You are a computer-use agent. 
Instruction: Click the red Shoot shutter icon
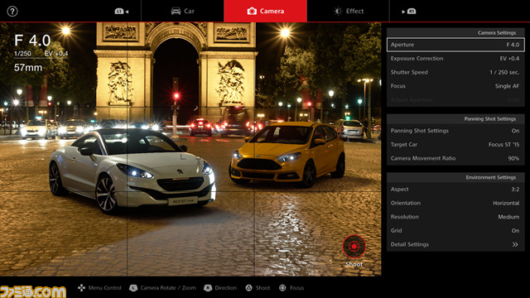click(x=354, y=247)
